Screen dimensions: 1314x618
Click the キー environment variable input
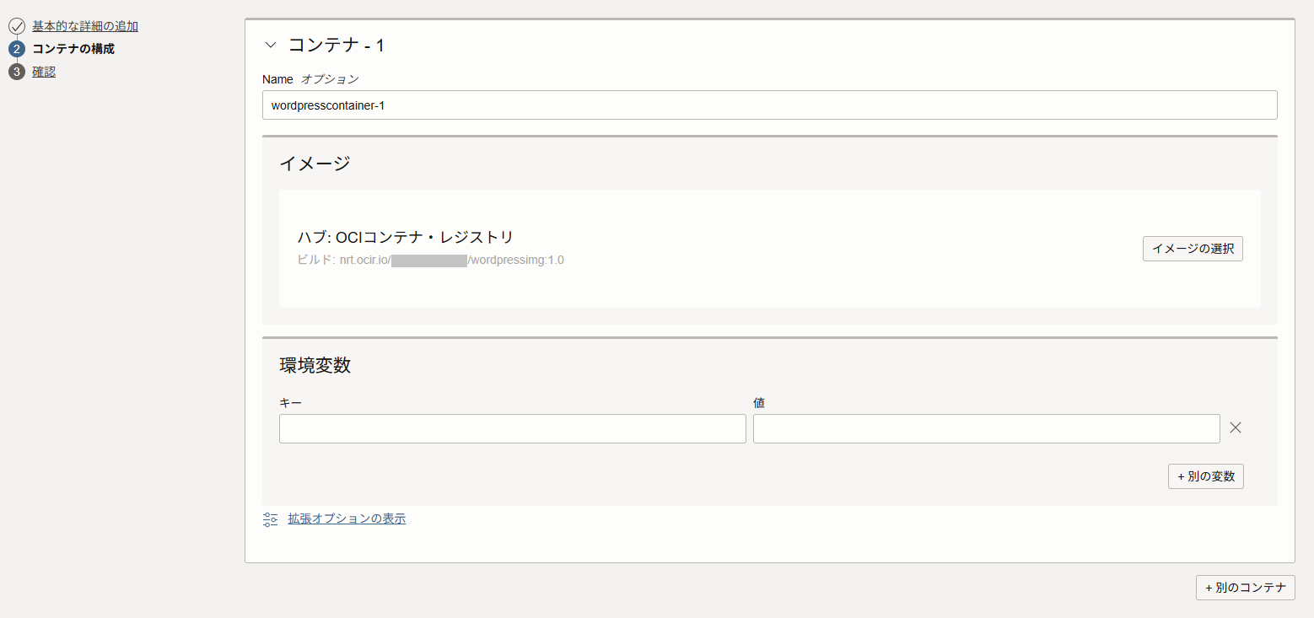512,428
